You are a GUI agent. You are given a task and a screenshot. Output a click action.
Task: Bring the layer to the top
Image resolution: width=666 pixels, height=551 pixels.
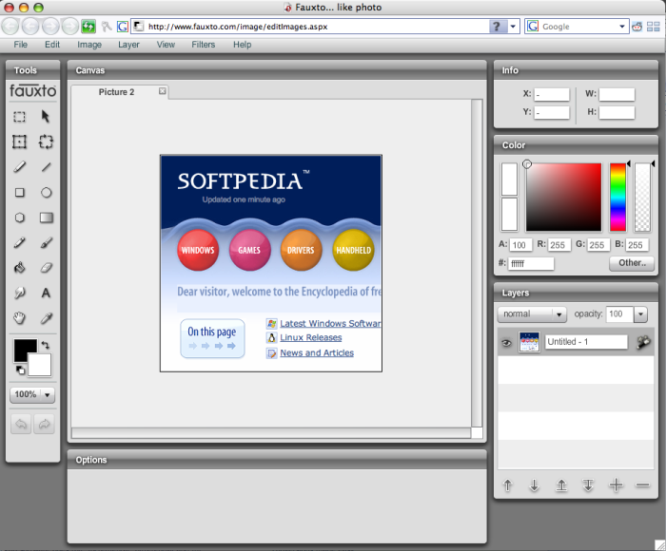tap(561, 484)
